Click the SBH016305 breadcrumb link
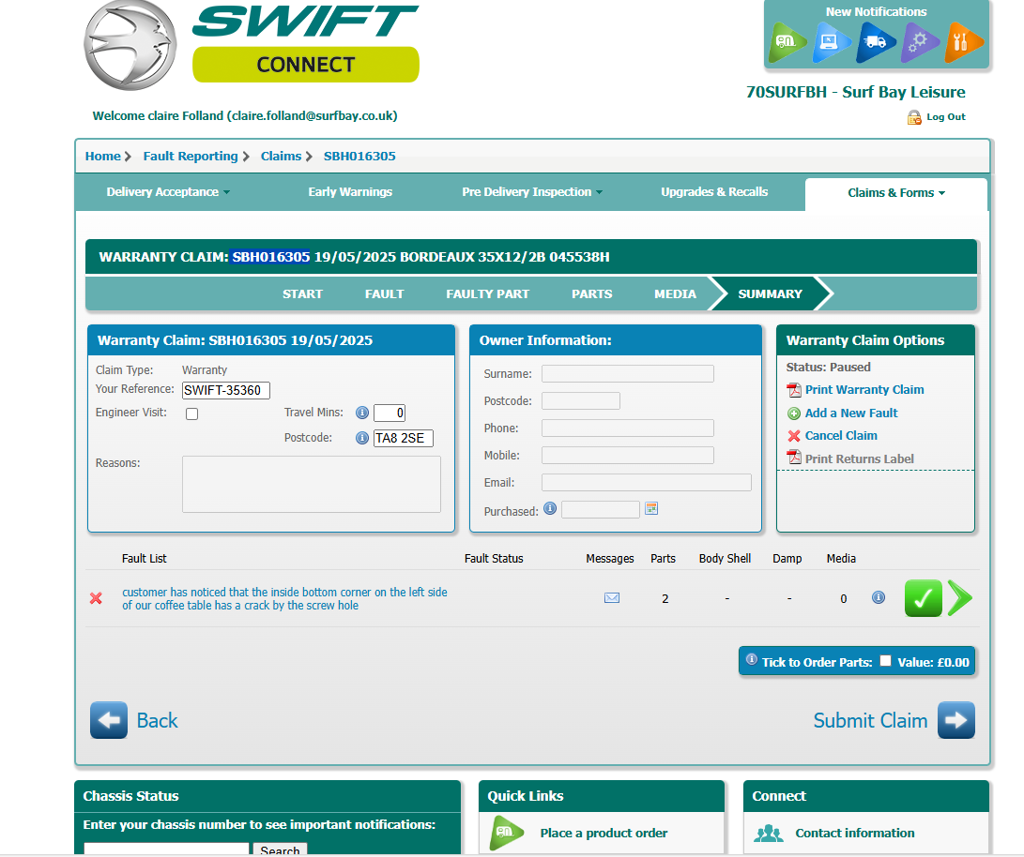The width and height of the screenshot is (1024, 857). coord(359,156)
